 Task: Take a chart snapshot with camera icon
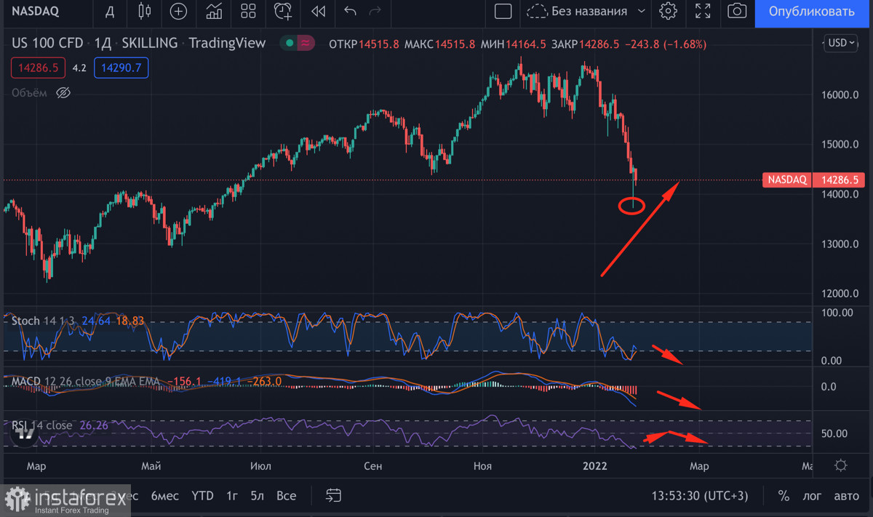(x=737, y=12)
